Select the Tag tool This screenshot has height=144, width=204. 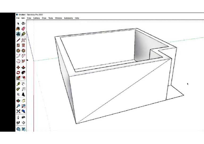click(x=23, y=34)
